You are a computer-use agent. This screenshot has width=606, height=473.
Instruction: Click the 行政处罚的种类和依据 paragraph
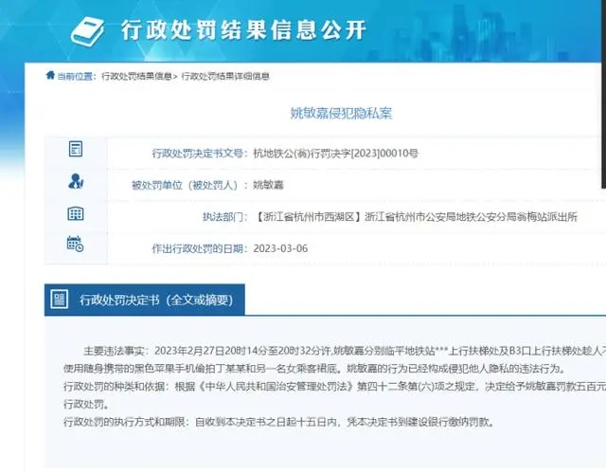pyautogui.click(x=334, y=395)
